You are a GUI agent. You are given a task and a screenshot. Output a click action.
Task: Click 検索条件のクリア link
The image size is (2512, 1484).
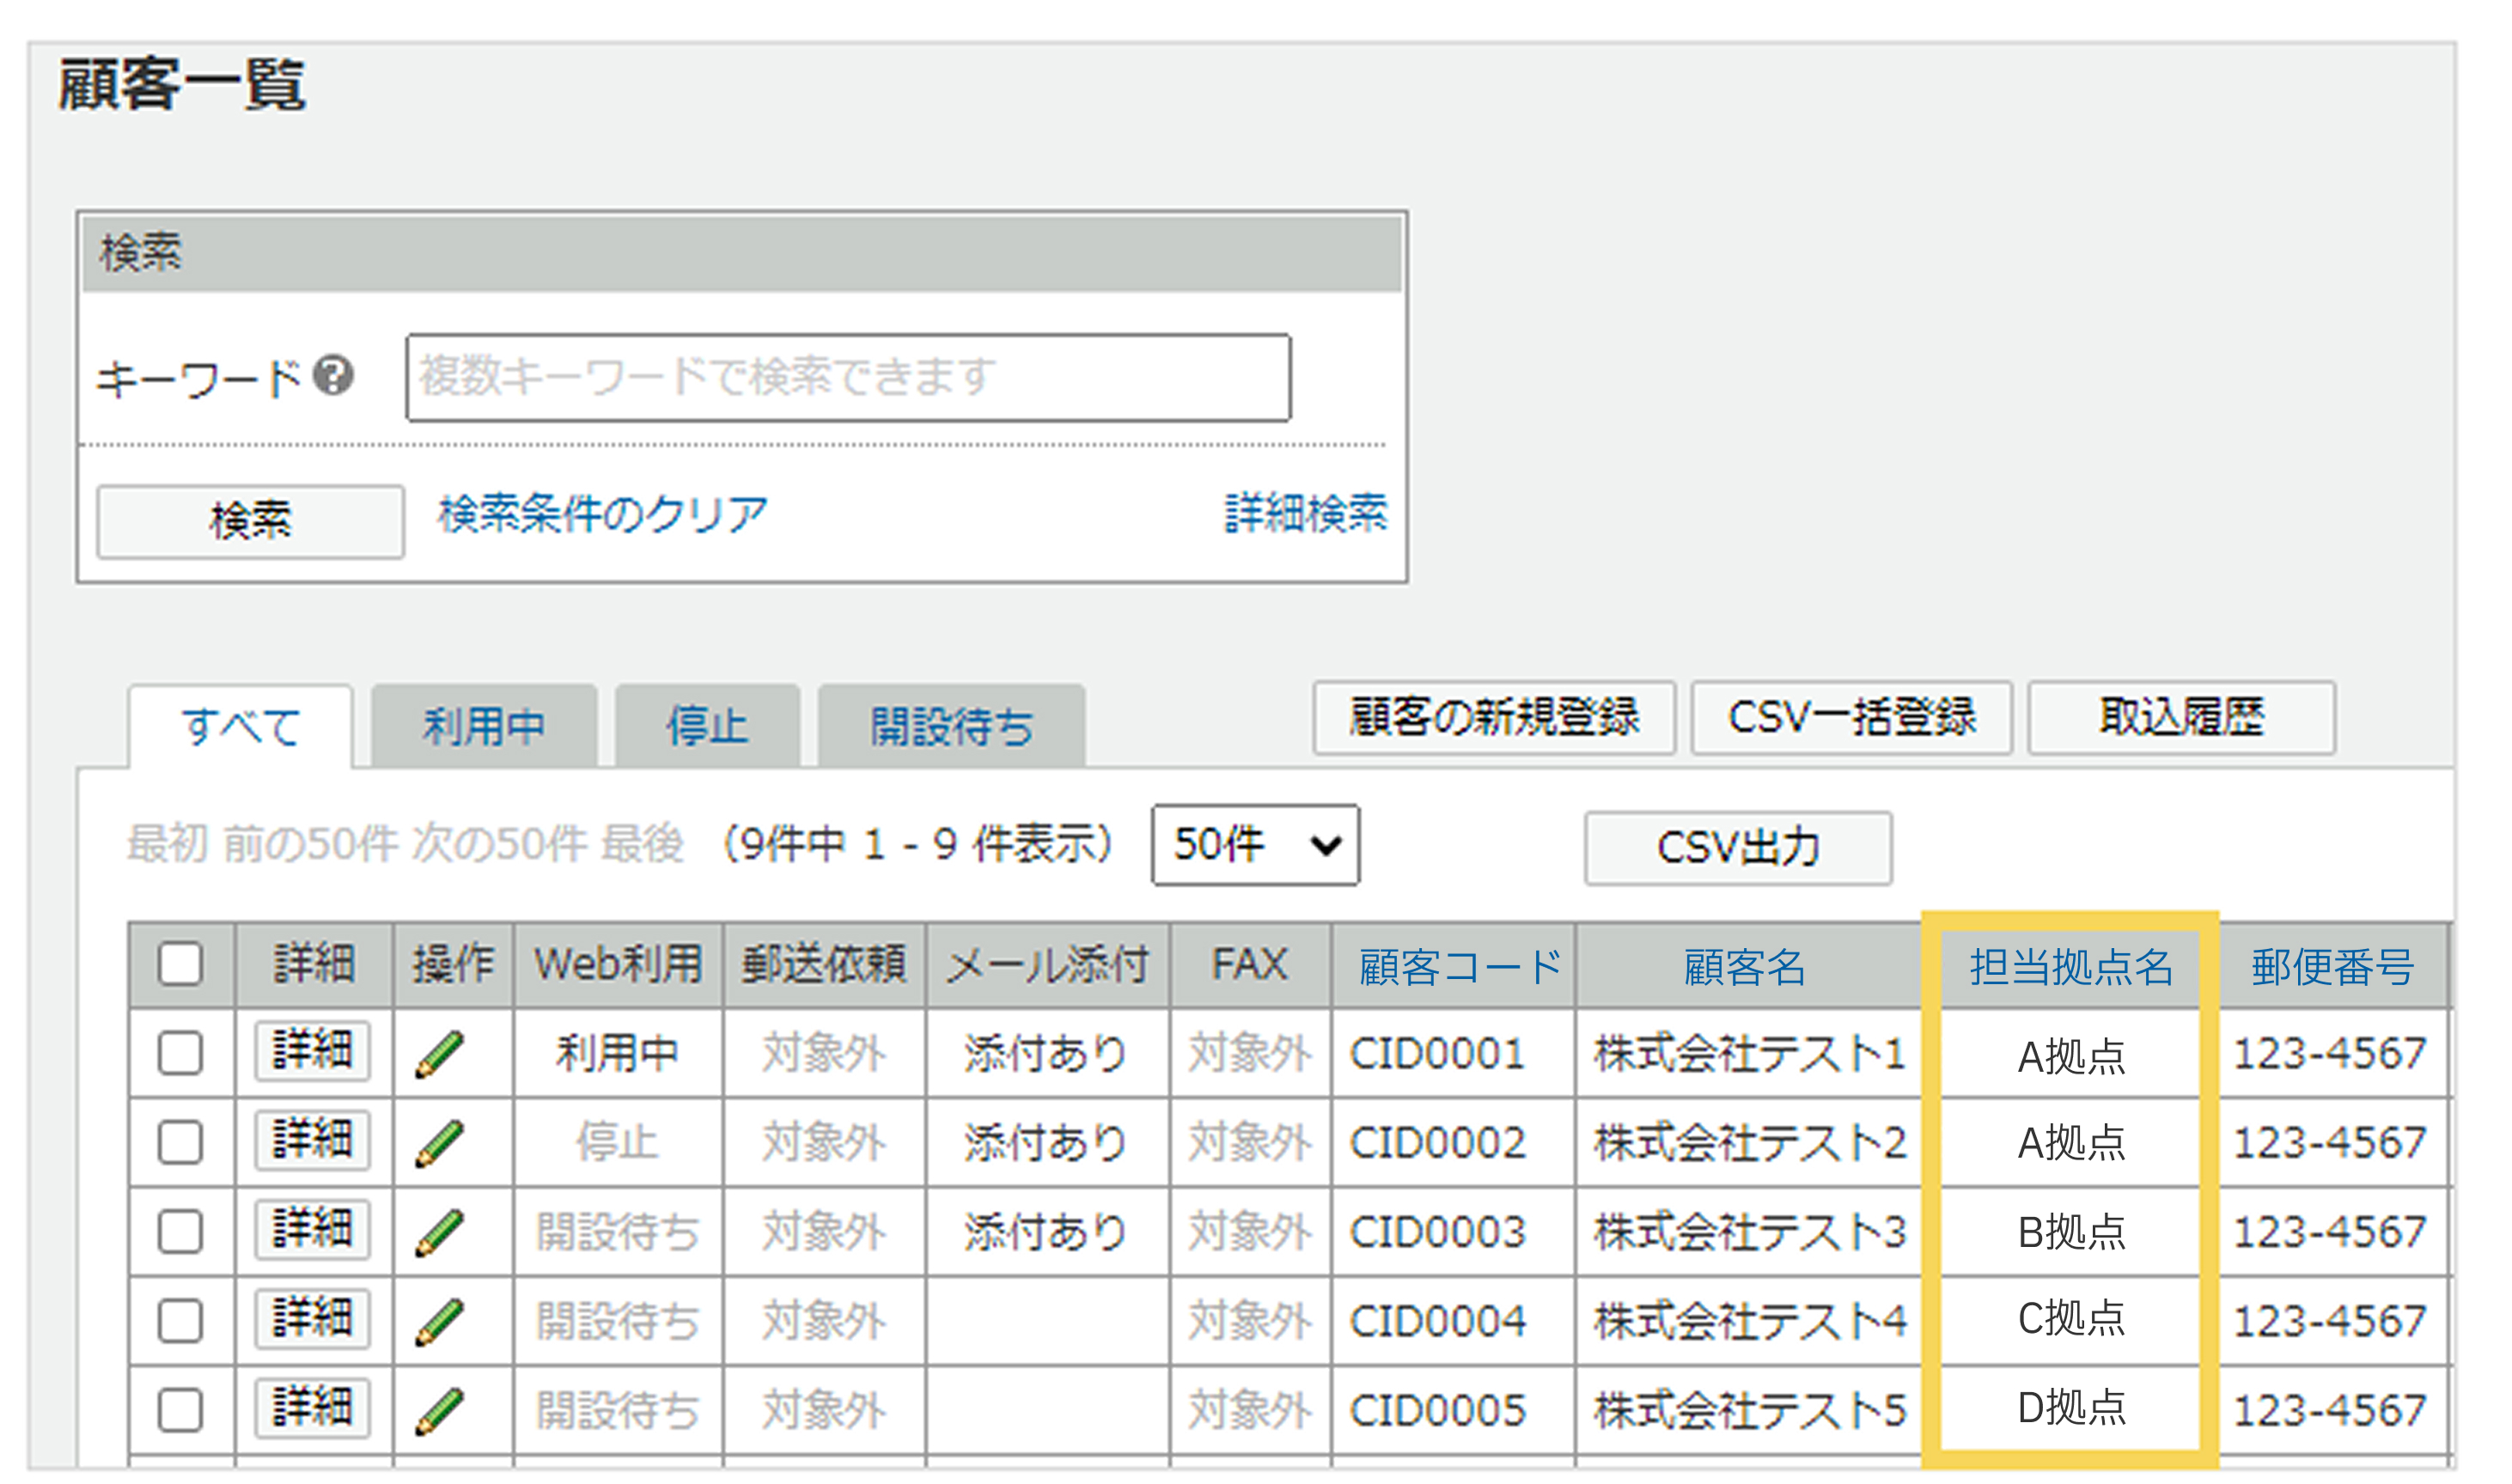[602, 514]
